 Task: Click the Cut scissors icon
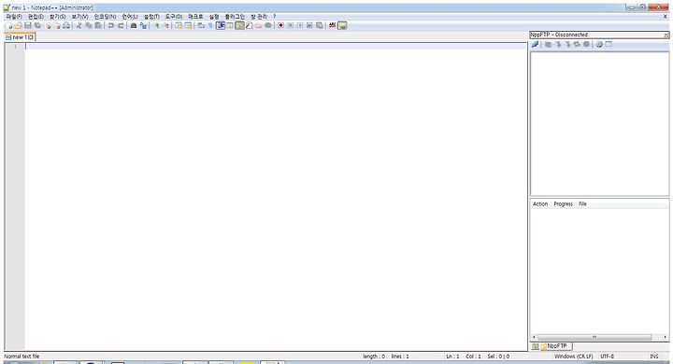pyautogui.click(x=79, y=26)
